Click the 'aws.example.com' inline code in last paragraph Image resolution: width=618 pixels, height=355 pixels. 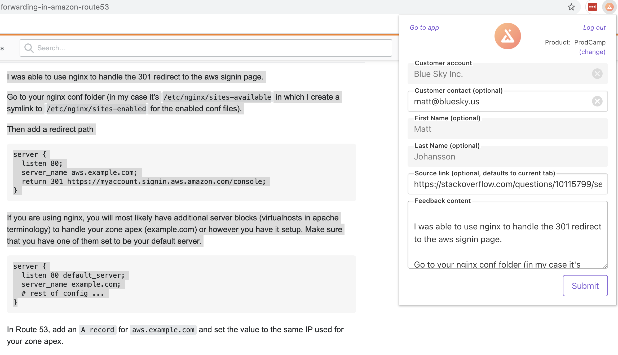tap(163, 330)
